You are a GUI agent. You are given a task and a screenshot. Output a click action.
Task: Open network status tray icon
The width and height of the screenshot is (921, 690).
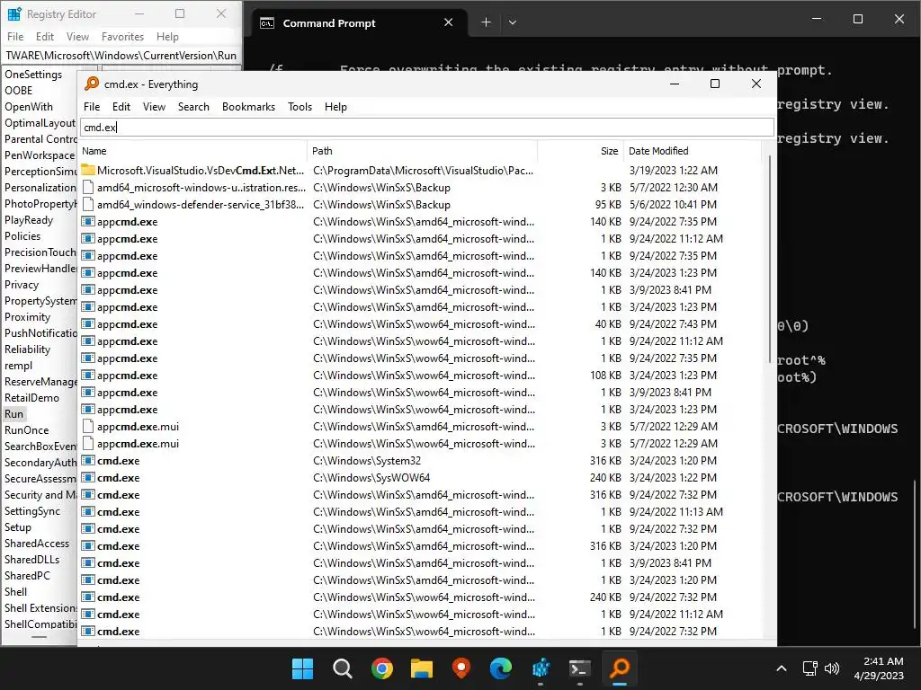(x=810, y=668)
